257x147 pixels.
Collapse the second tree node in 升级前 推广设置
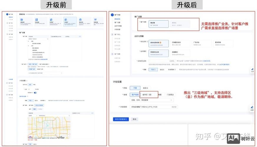tap(28, 46)
